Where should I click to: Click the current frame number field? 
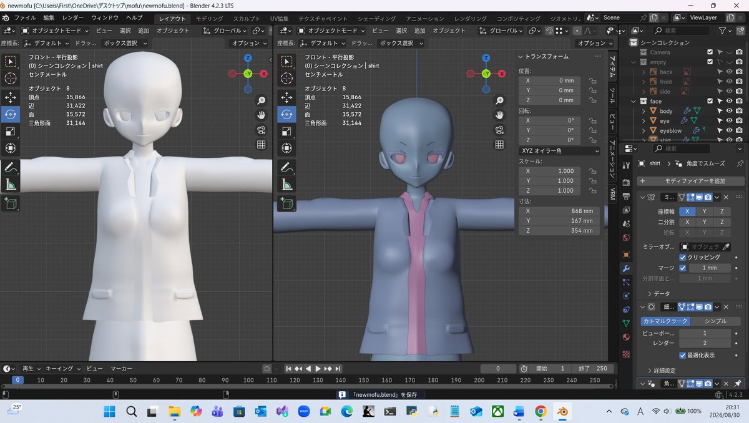click(498, 369)
